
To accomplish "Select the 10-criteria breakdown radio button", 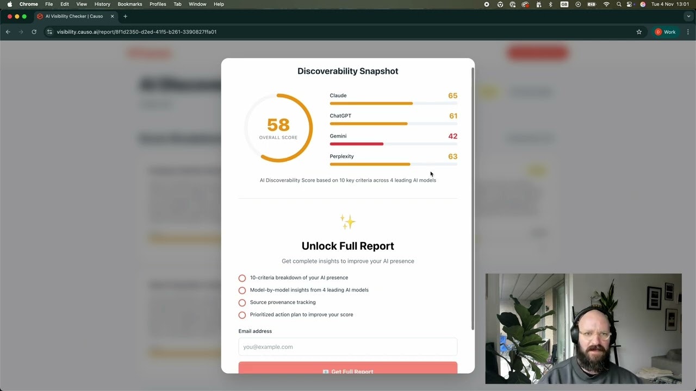I will pyautogui.click(x=242, y=278).
